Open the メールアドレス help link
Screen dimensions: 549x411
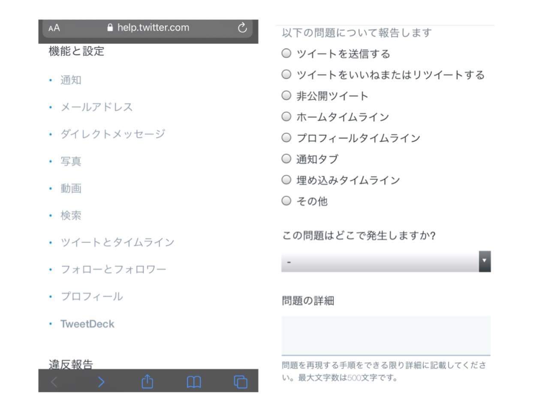coord(97,107)
